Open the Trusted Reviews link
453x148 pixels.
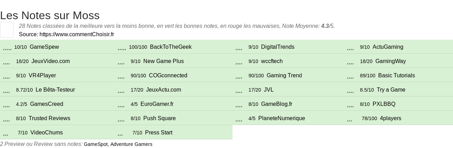(49, 118)
